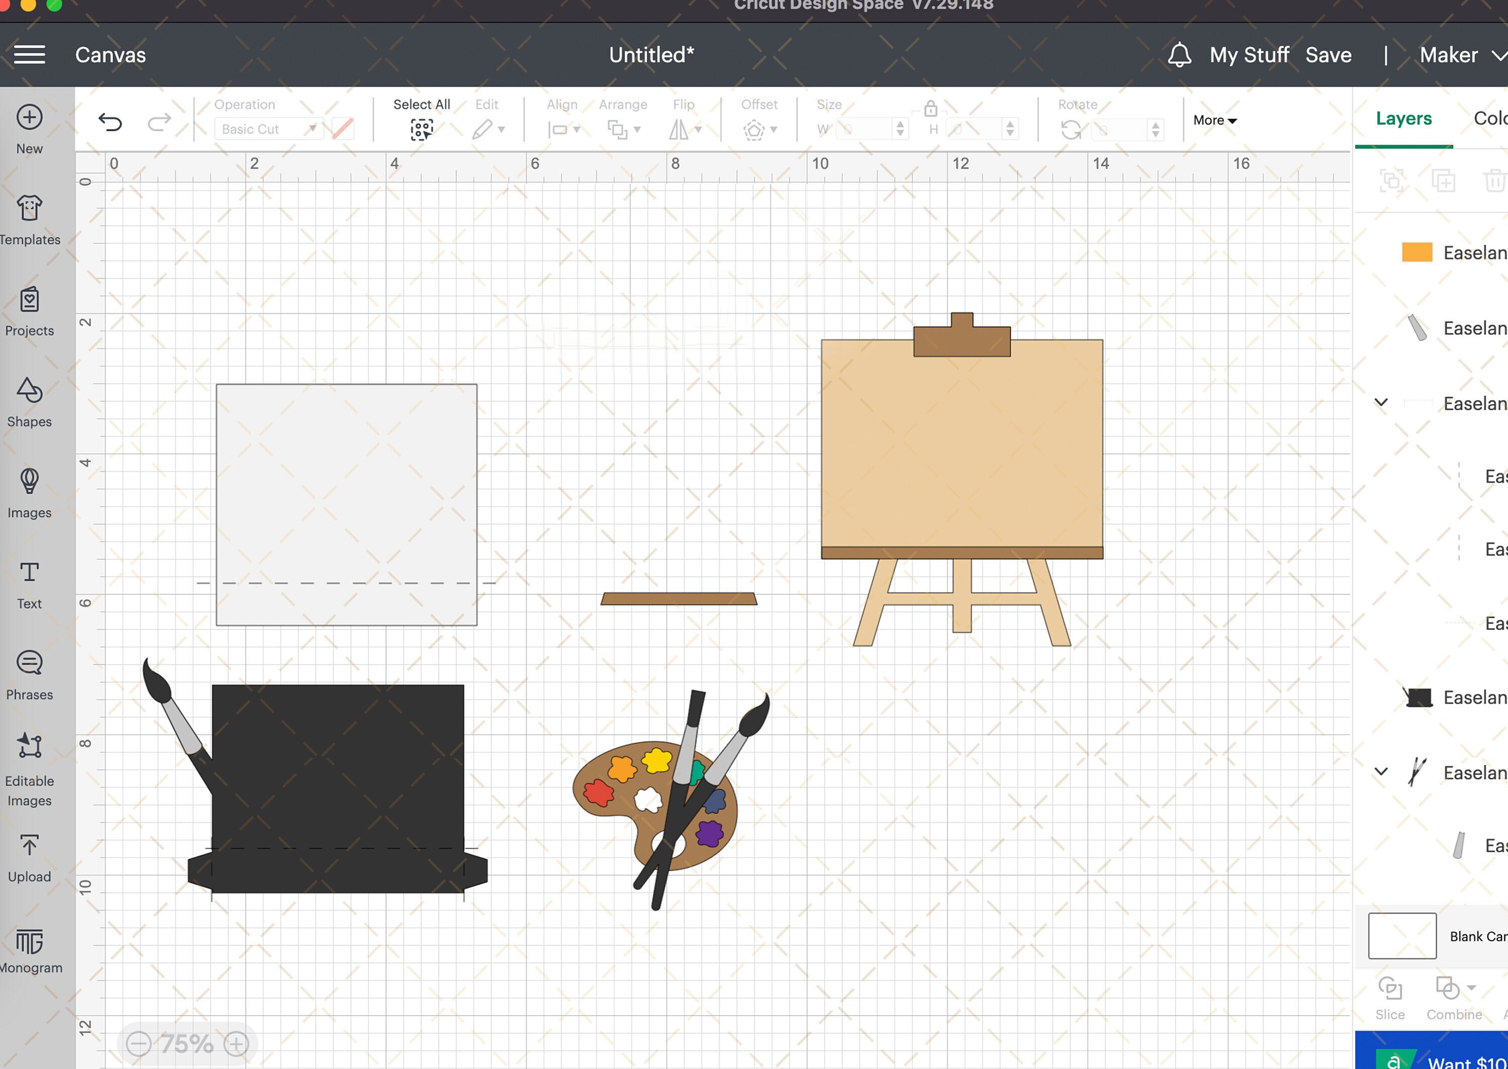The width and height of the screenshot is (1508, 1069).
Task: Open the notifications bell
Action: tap(1179, 55)
